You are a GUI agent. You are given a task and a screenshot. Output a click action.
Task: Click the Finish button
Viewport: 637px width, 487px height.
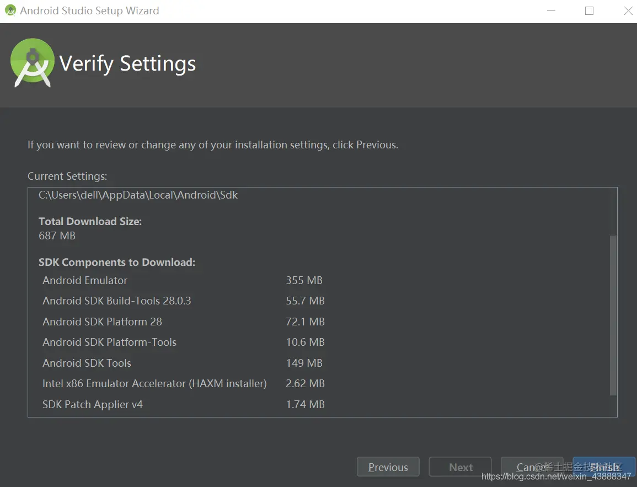click(604, 467)
